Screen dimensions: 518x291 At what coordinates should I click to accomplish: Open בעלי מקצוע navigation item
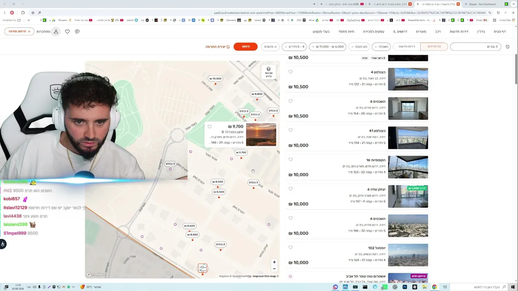(x=321, y=32)
